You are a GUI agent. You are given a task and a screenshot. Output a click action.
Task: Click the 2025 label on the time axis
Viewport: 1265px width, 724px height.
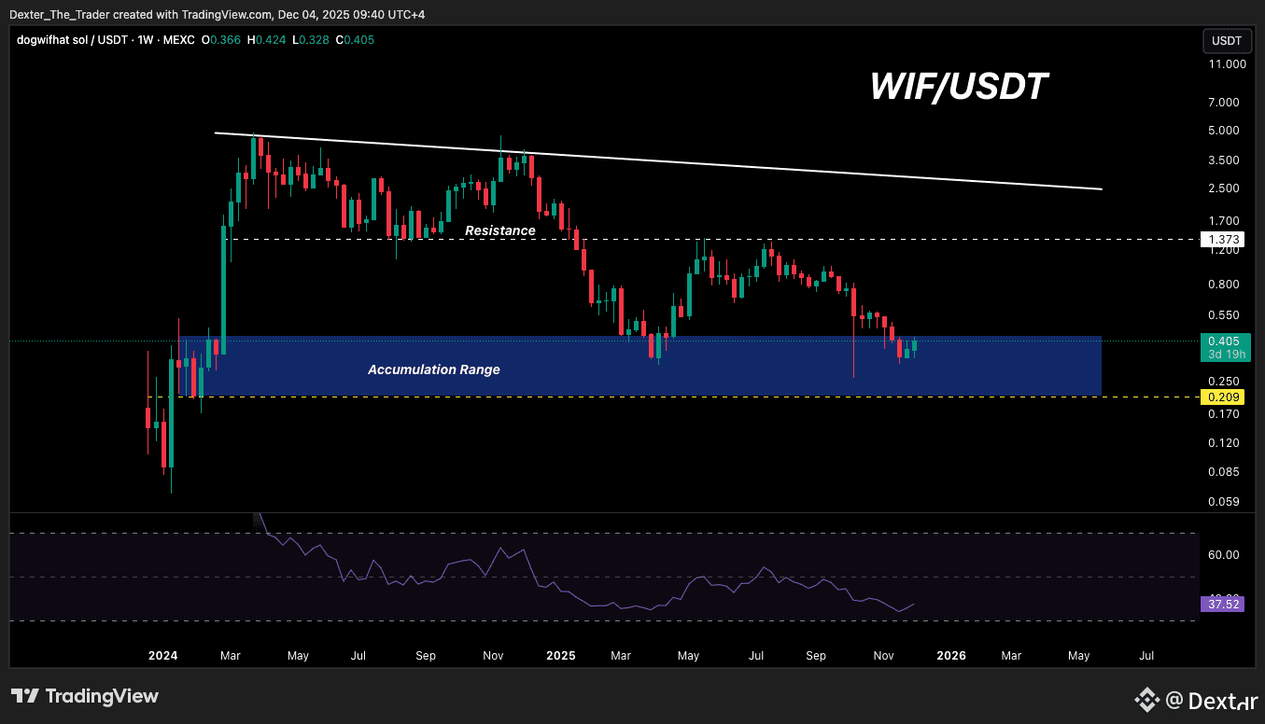pyautogui.click(x=561, y=656)
